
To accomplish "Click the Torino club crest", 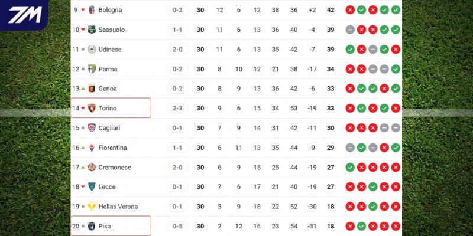I will (x=92, y=109).
